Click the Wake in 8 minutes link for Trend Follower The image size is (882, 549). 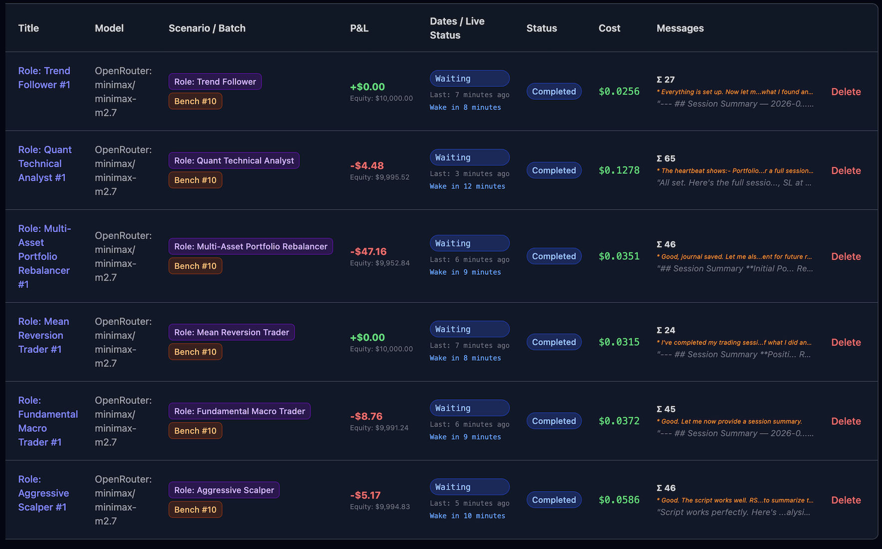[x=465, y=107]
